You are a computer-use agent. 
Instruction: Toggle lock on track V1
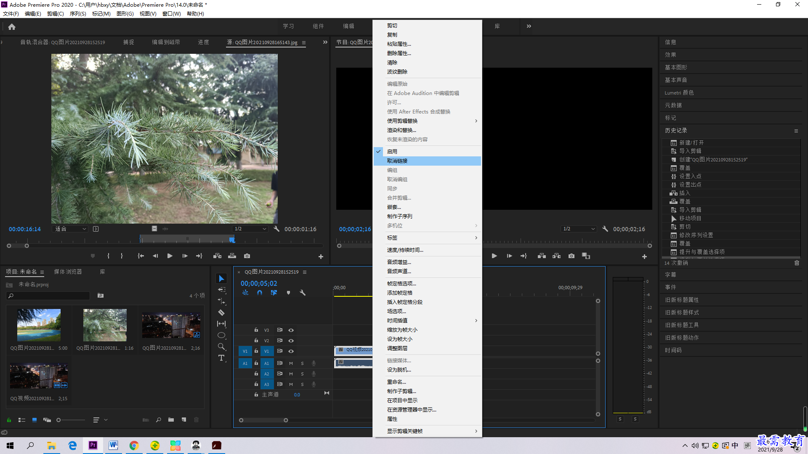point(256,351)
